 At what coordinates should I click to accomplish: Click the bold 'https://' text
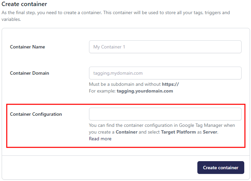(170, 84)
